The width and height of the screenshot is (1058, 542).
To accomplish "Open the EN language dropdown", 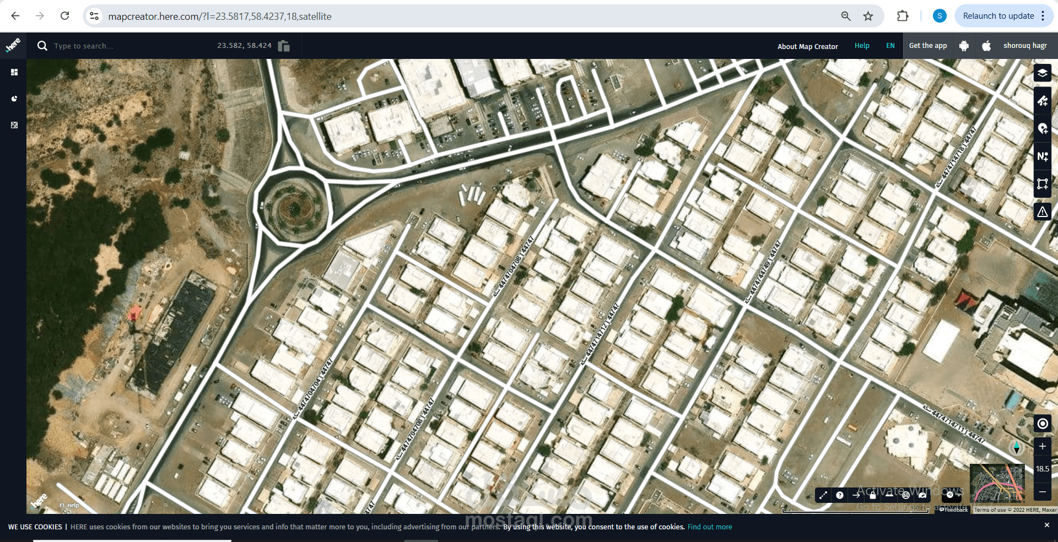I will (890, 46).
